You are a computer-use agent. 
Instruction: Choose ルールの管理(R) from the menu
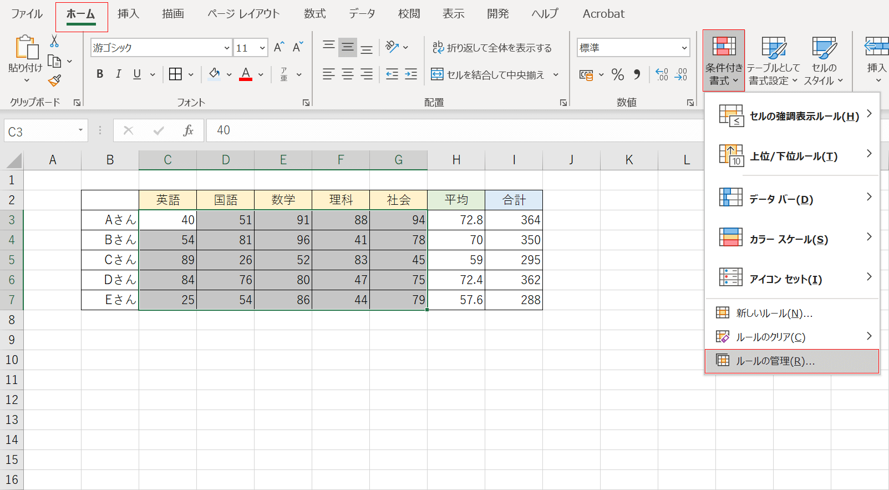(775, 361)
